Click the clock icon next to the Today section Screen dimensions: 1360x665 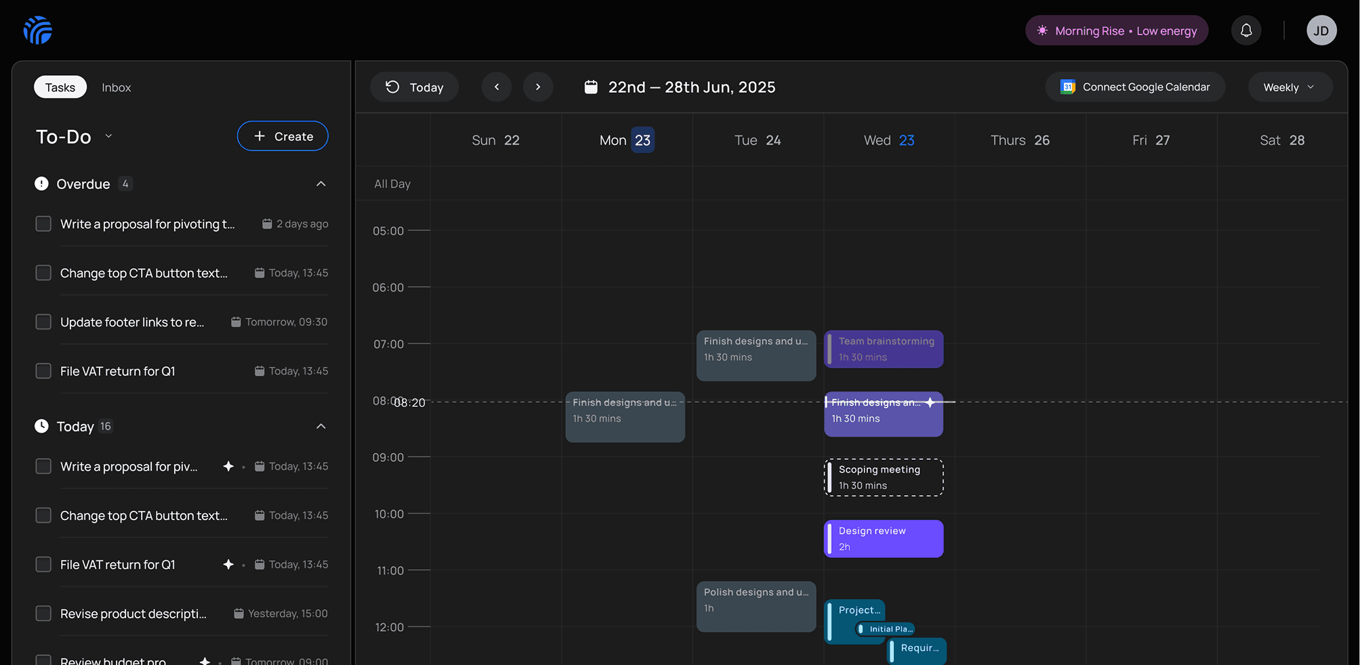41,426
